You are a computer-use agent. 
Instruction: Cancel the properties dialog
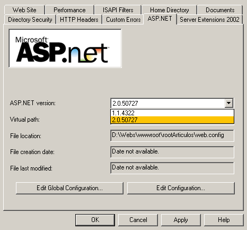point(138,220)
